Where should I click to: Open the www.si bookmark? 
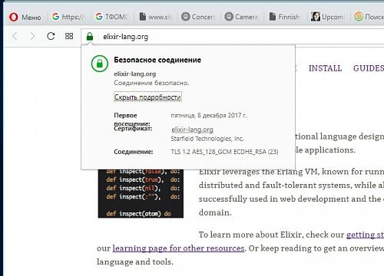tap(155, 17)
